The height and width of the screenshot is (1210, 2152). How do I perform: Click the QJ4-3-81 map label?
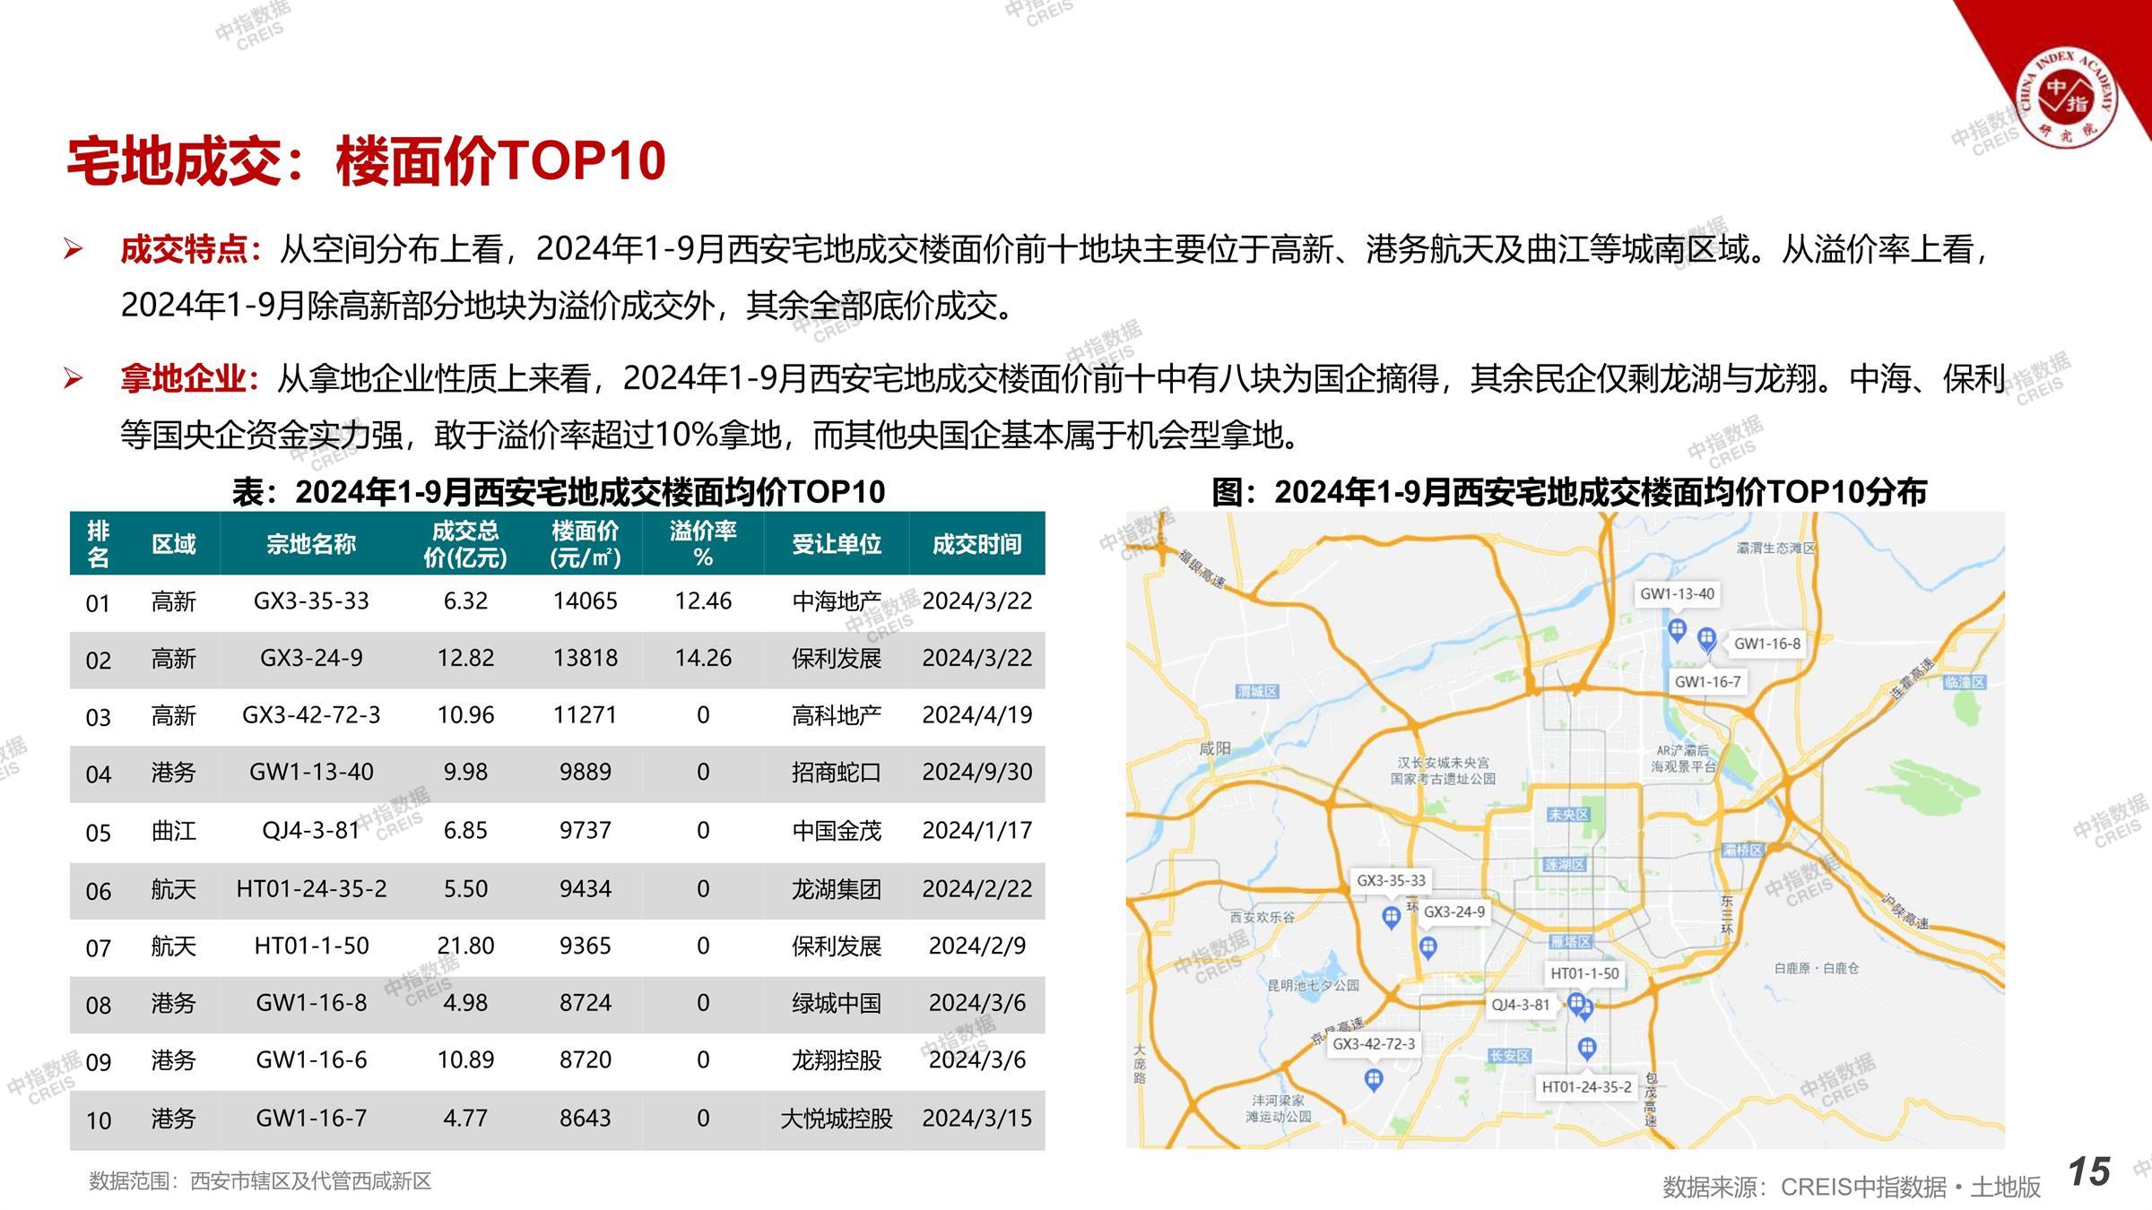[1520, 1005]
